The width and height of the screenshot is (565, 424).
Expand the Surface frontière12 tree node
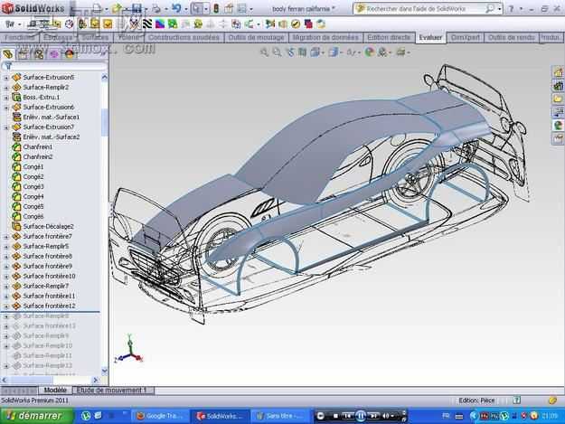pos(5,306)
